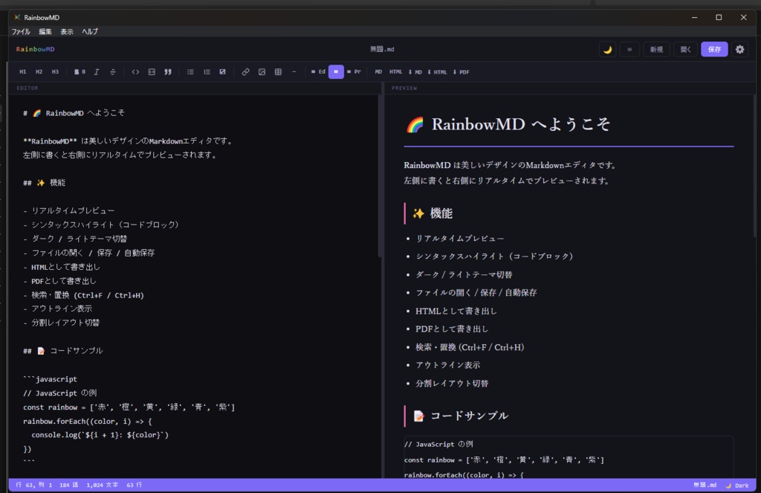Open the ファイル menu
Viewport: 761px width, 493px height.
point(21,31)
